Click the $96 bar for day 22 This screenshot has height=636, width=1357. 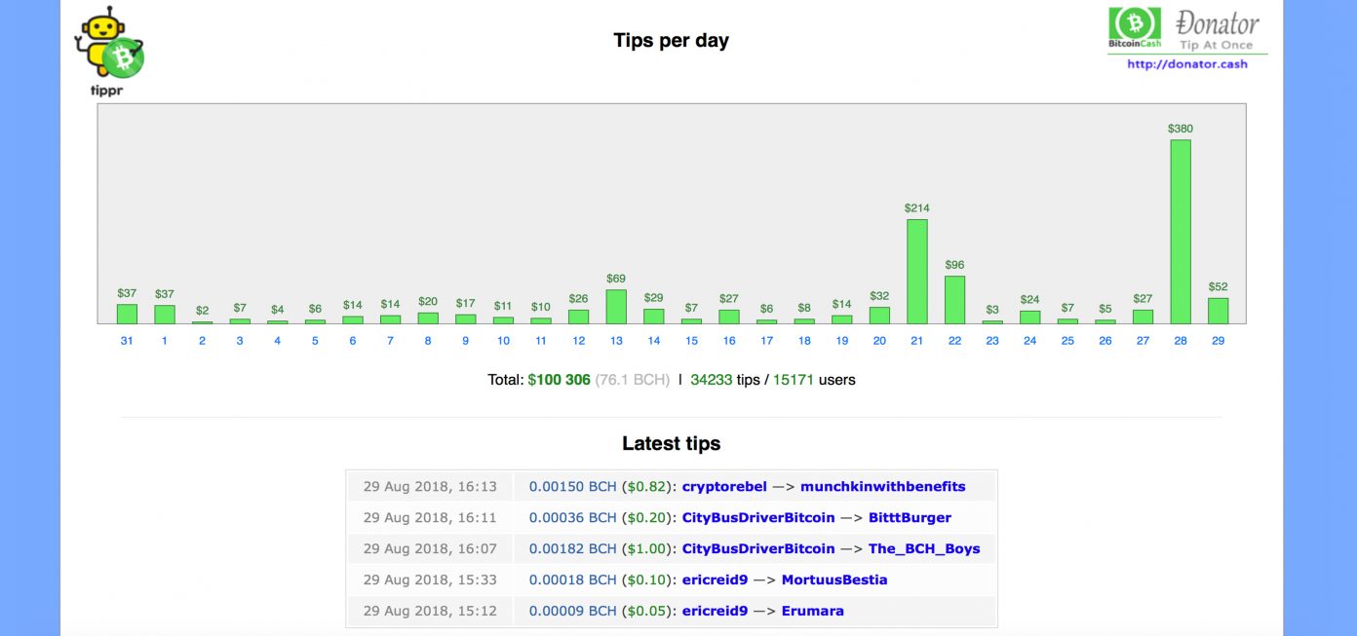point(954,300)
